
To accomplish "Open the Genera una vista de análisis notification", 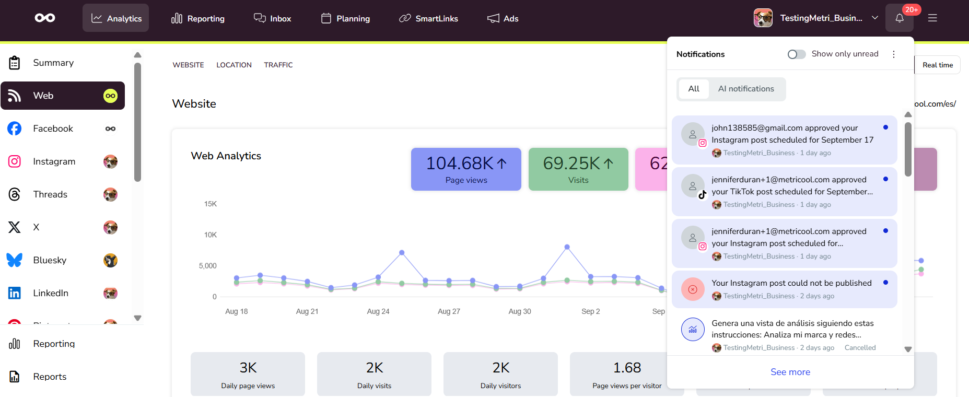I will pyautogui.click(x=785, y=335).
